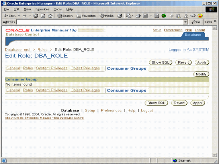Click the Media toolbar icon

107,16
